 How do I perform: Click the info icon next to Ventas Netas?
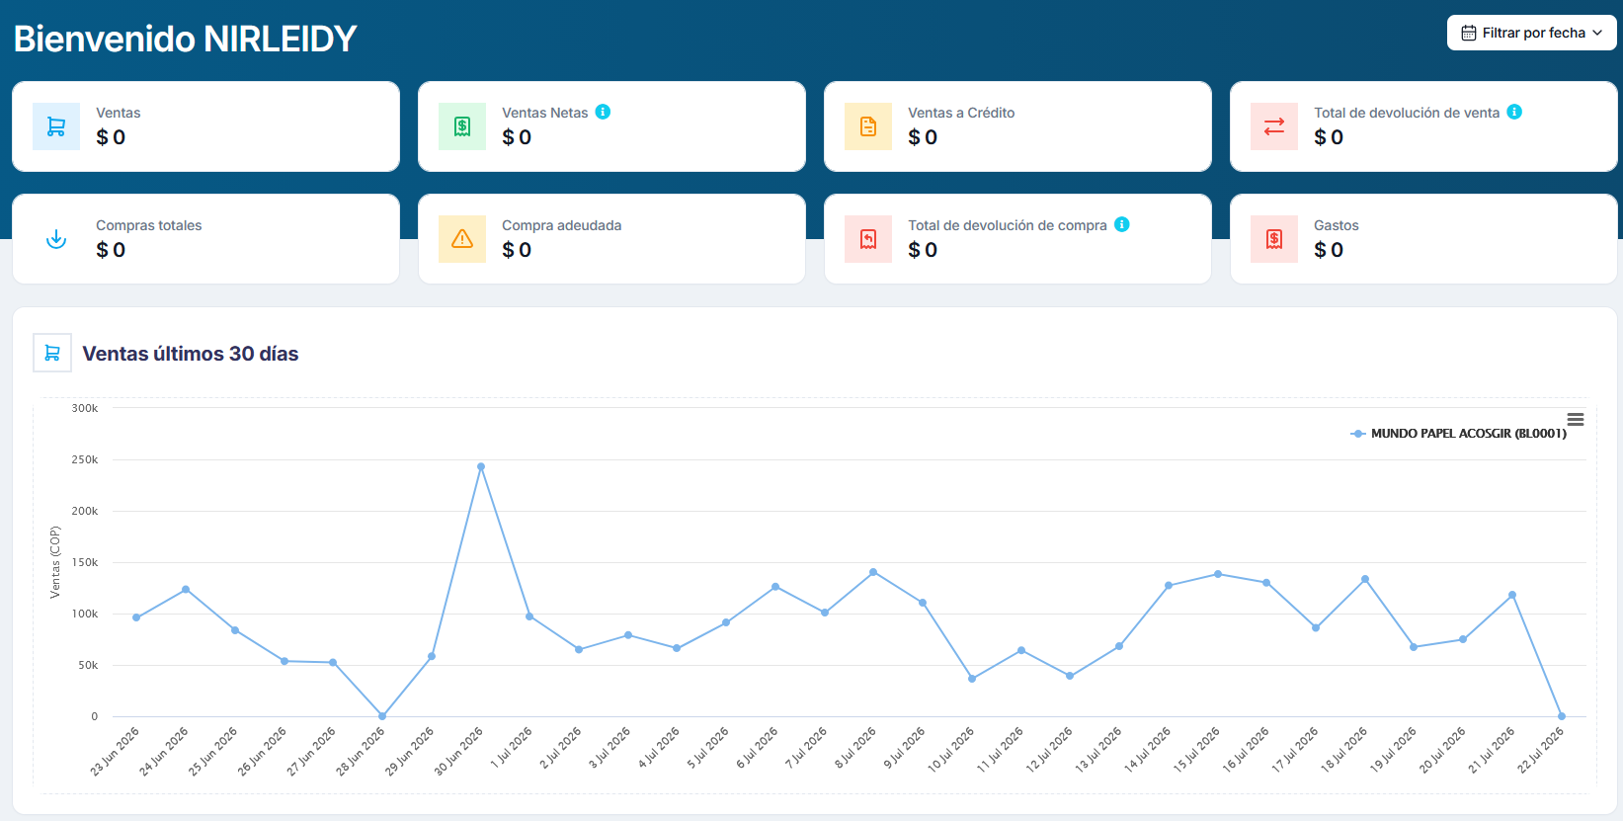coord(603,112)
